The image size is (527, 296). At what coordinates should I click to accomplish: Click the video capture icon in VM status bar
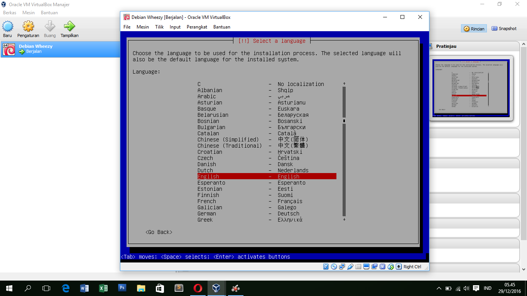click(x=374, y=267)
